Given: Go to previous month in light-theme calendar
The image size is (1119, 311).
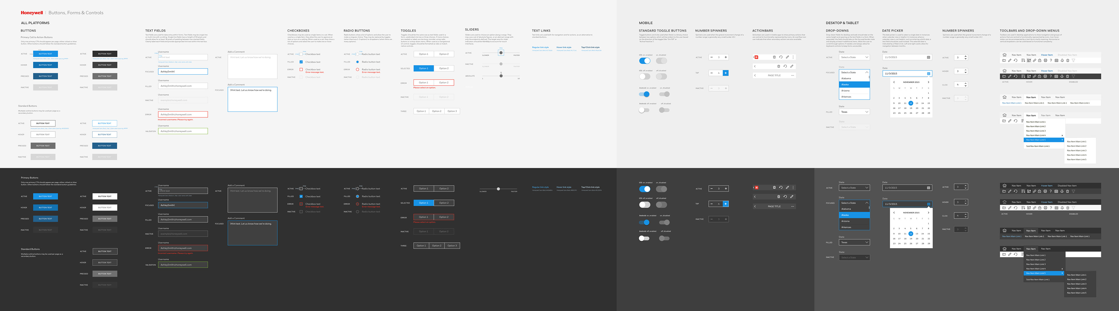Looking at the screenshot, I should 894,82.
